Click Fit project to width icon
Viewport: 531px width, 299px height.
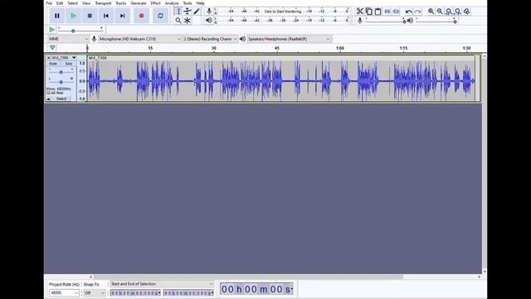(x=457, y=12)
